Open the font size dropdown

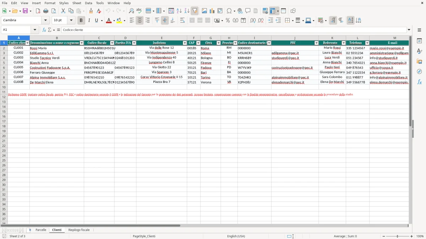(x=71, y=21)
